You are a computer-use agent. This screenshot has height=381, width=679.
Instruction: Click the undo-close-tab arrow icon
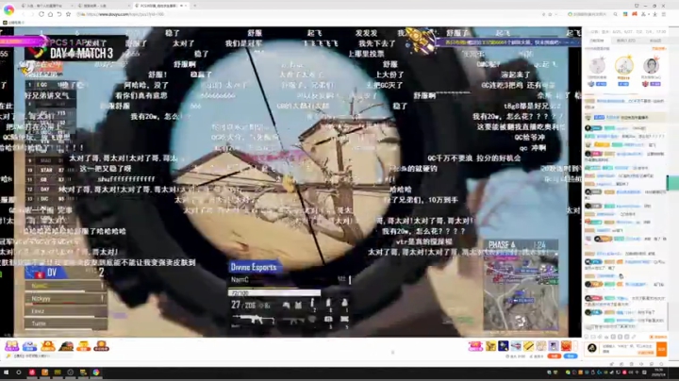pyautogui.click(x=59, y=14)
